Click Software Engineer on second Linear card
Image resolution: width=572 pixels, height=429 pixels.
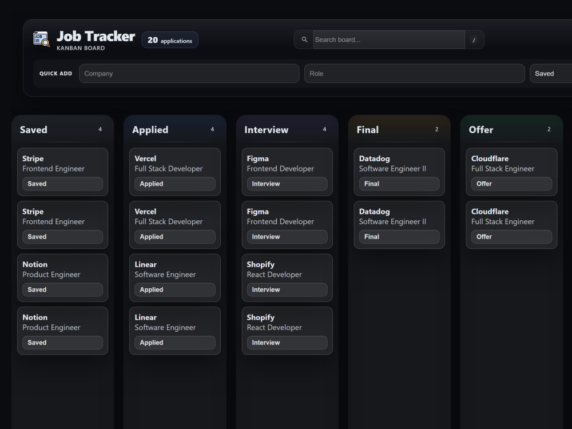tap(165, 328)
